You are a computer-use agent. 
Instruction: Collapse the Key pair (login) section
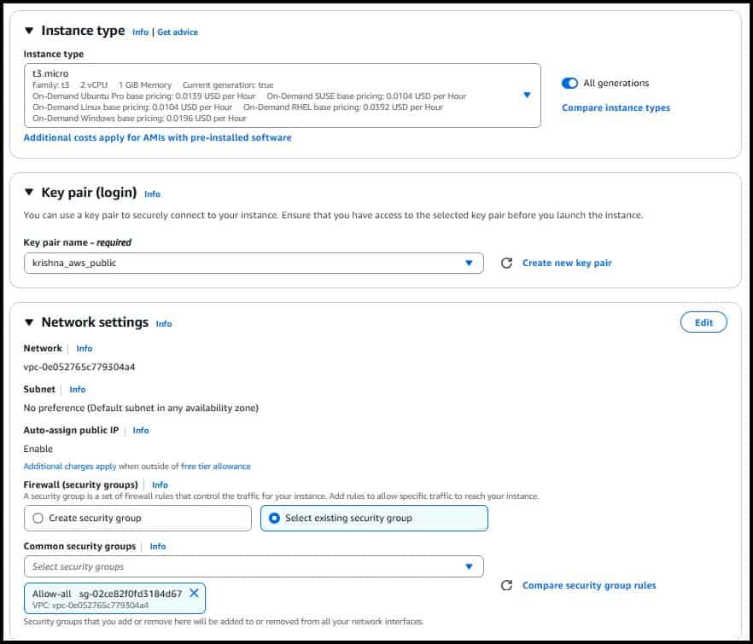point(31,194)
